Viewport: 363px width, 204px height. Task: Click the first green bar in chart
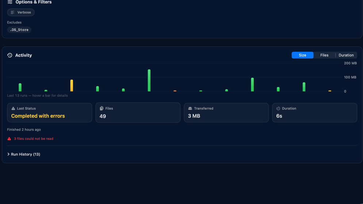click(20, 87)
